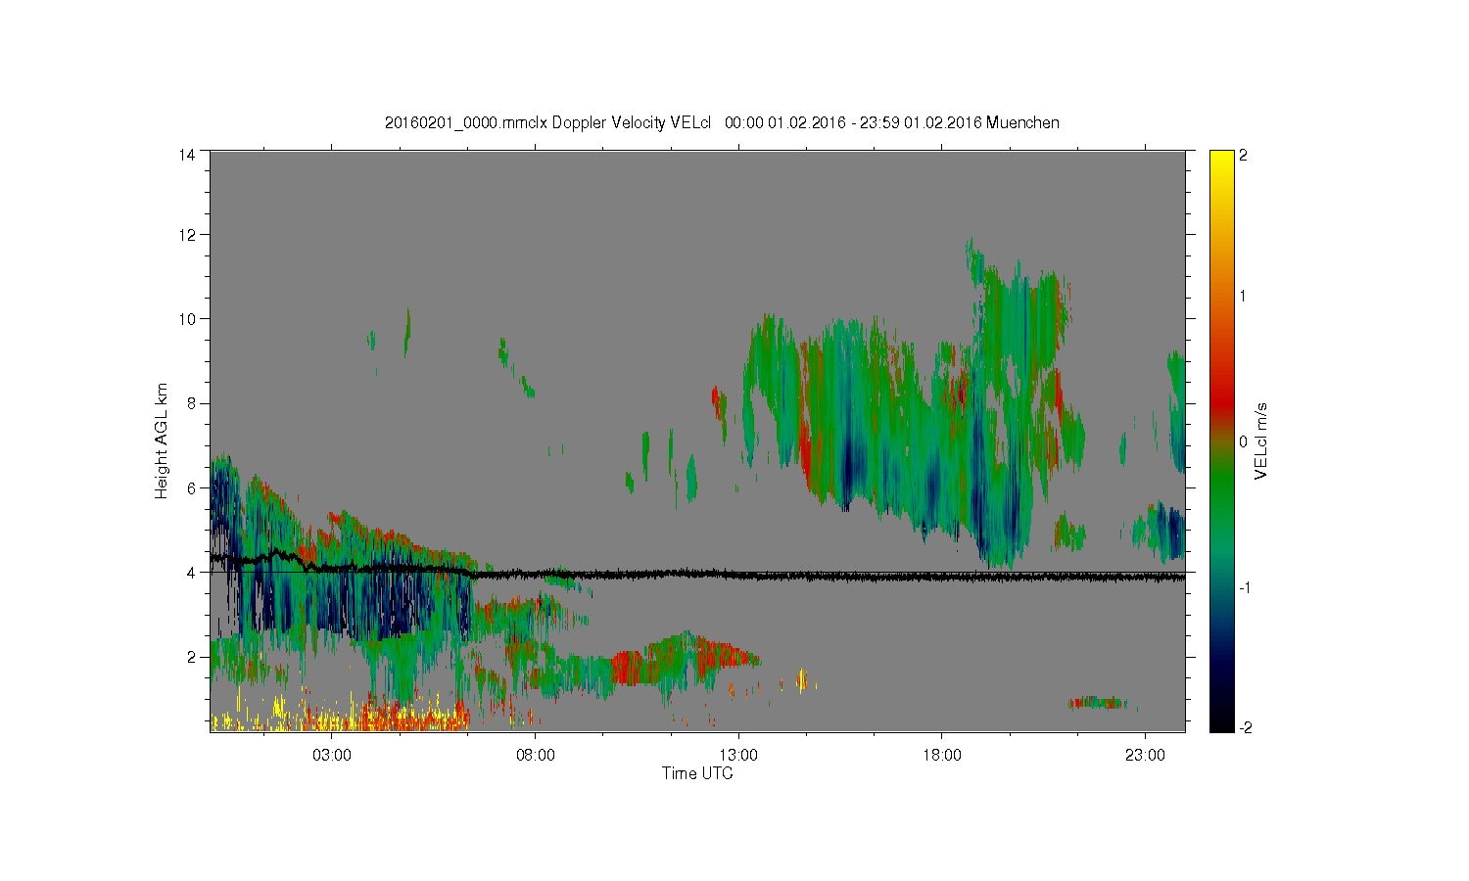Click the 'Time UTC' x-axis label

[697, 773]
